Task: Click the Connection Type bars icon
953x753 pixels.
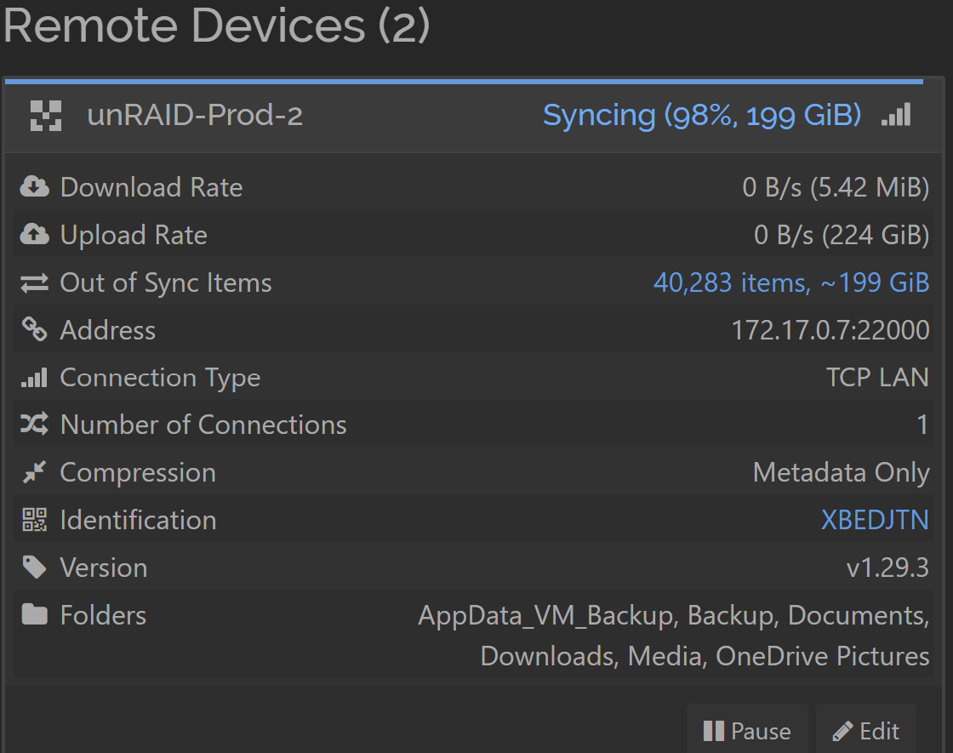Action: pos(35,378)
